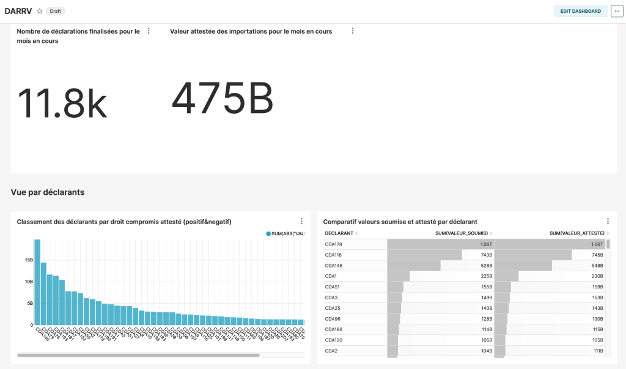Image resolution: width=626 pixels, height=369 pixels.
Task: Open options menu for Classement des déclarants chart
Action: pyautogui.click(x=301, y=221)
